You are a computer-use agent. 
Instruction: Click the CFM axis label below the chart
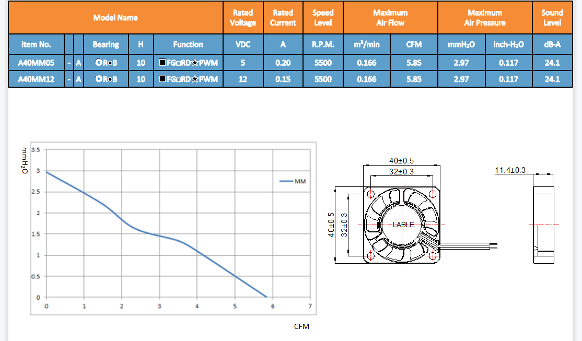301,326
